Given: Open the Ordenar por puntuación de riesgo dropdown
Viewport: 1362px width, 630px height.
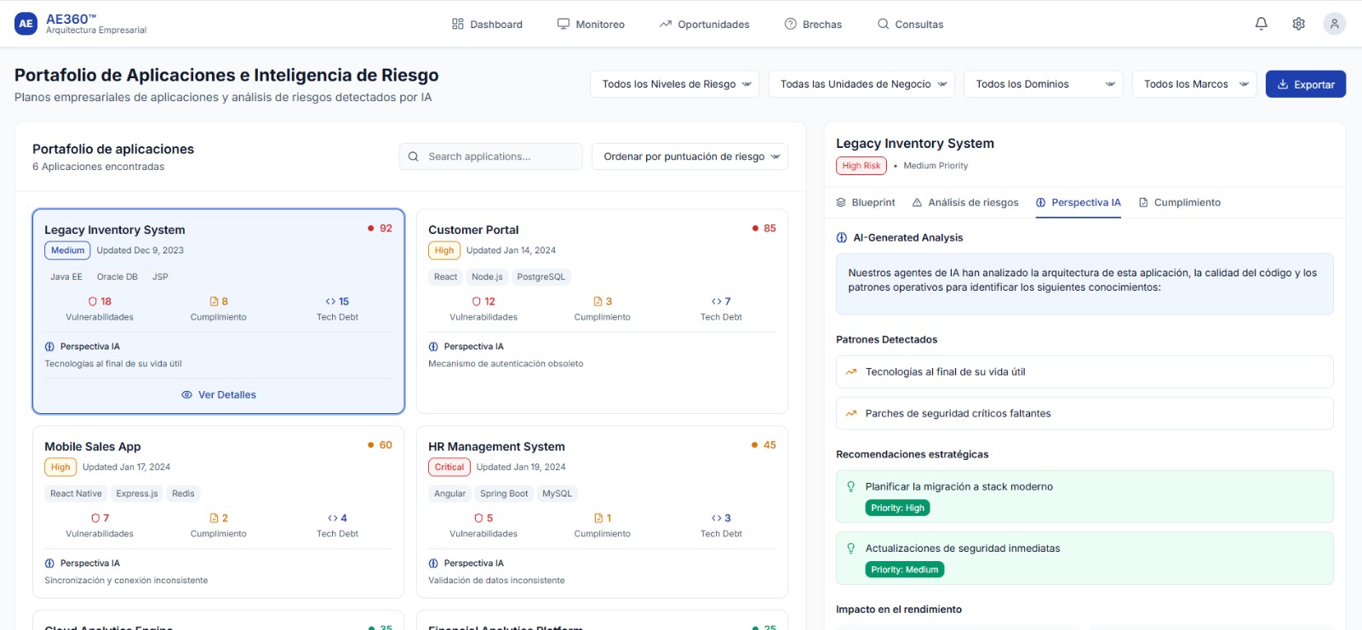Looking at the screenshot, I should click(x=690, y=156).
